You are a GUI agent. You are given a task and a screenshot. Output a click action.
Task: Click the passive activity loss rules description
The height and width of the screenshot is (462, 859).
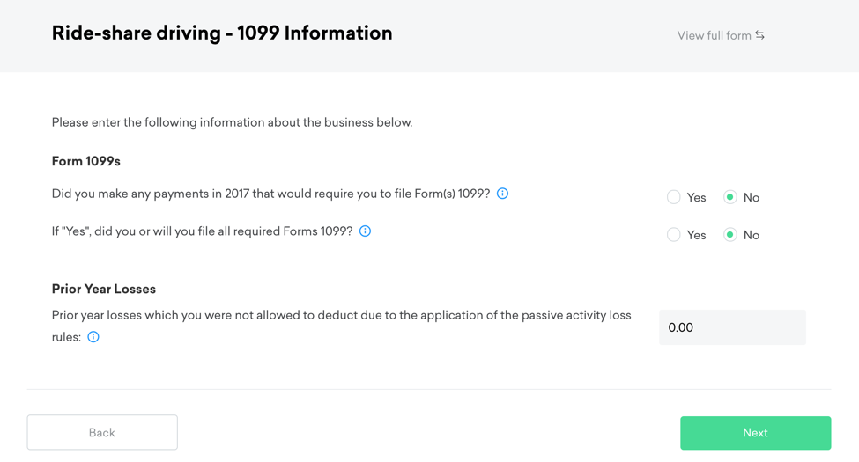point(341,315)
